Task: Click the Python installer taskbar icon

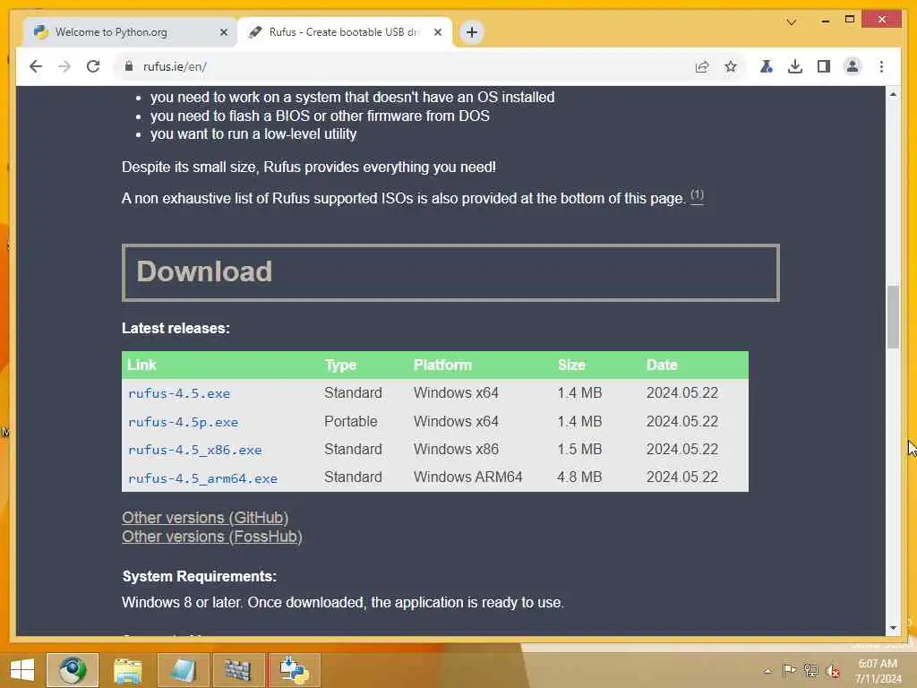Action: (x=294, y=670)
